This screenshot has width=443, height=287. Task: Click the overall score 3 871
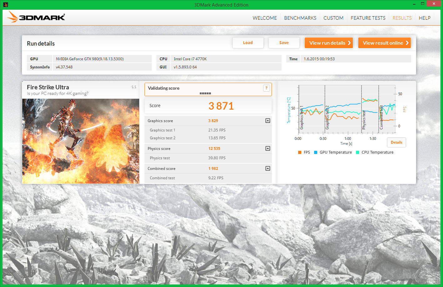221,106
